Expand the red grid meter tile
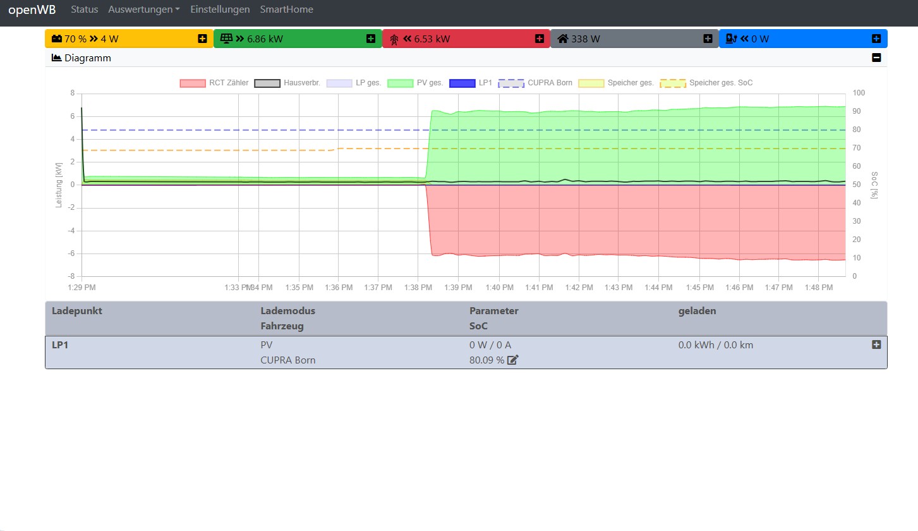918x531 pixels. pyautogui.click(x=540, y=39)
